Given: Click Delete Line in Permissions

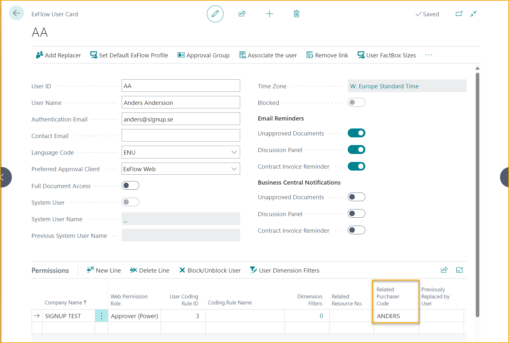Looking at the screenshot, I should [x=150, y=270].
